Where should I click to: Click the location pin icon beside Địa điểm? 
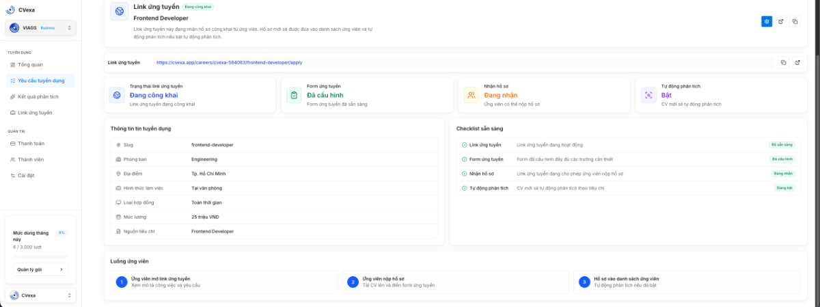tap(118, 174)
